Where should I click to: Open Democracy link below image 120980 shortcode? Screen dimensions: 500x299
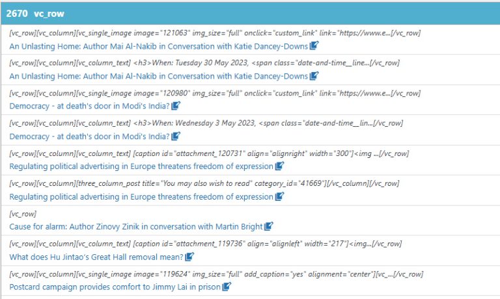pos(89,106)
